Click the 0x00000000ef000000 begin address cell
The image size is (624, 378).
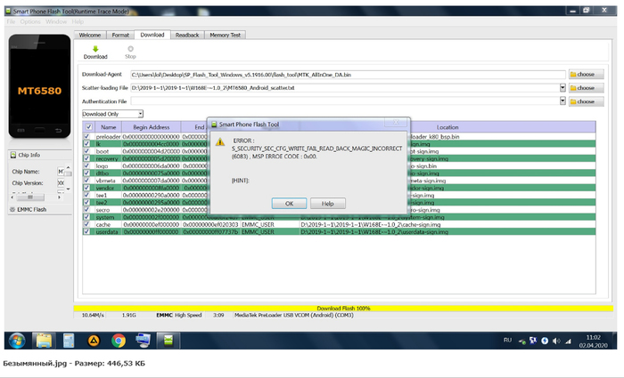coord(152,224)
